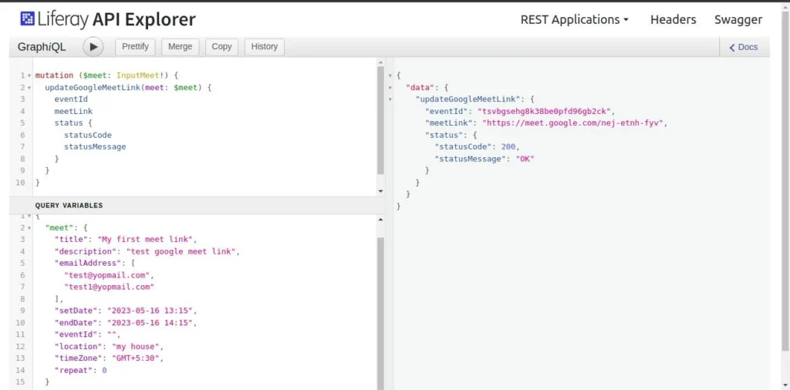Viewport: 790px width, 390px height.
Task: Click "meetLink" field on query line 4
Action: (73, 111)
